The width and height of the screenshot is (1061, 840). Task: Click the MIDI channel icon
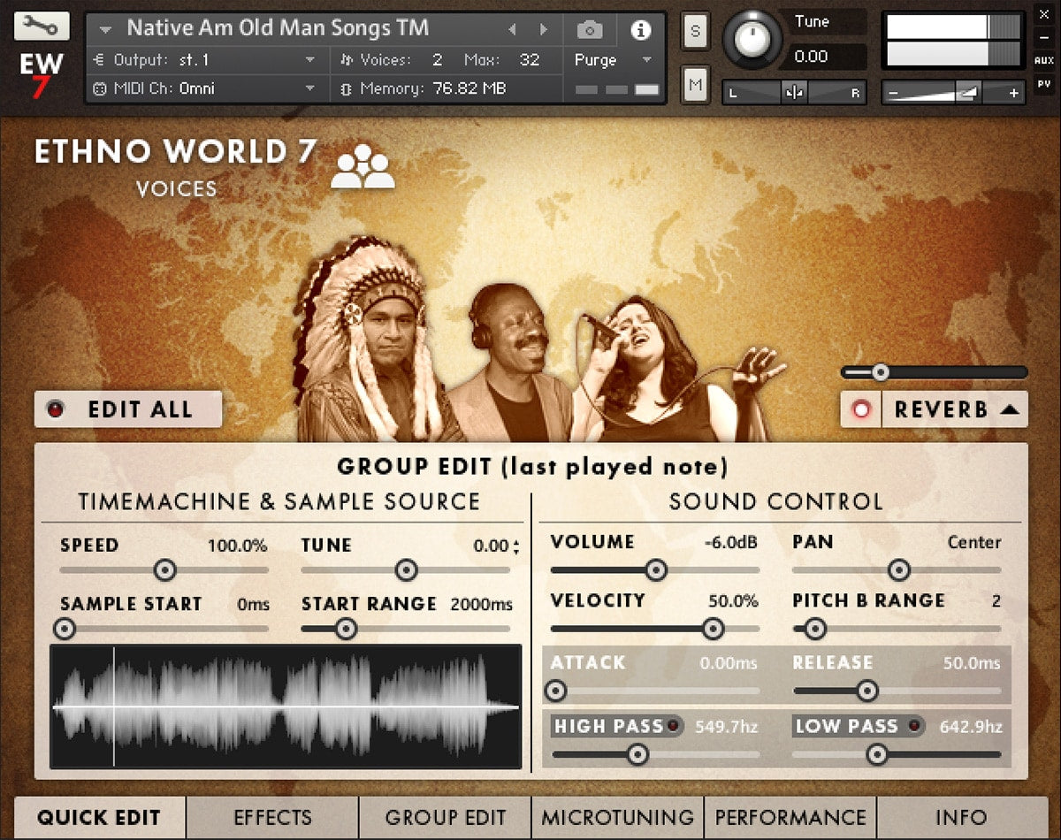(99, 88)
